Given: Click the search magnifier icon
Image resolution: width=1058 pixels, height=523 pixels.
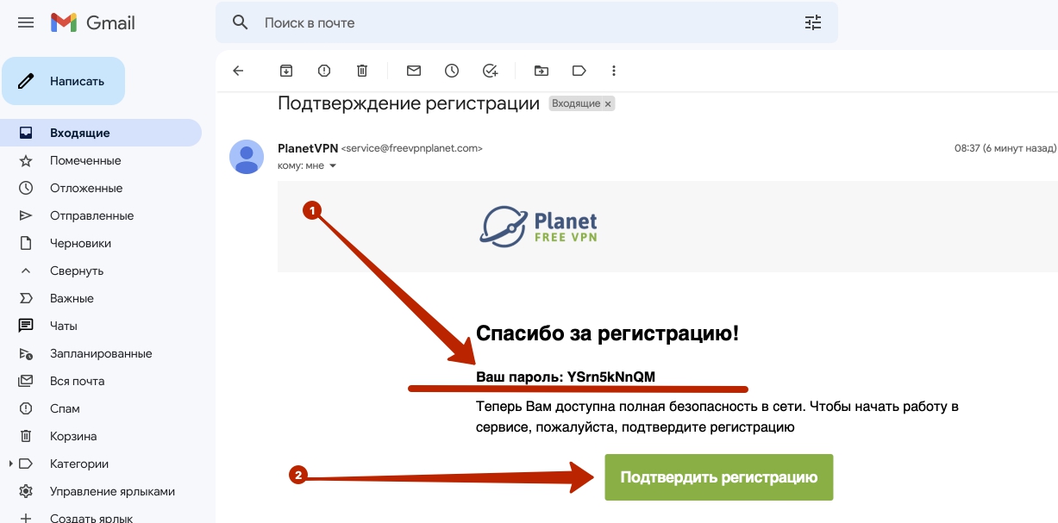Looking at the screenshot, I should (241, 22).
